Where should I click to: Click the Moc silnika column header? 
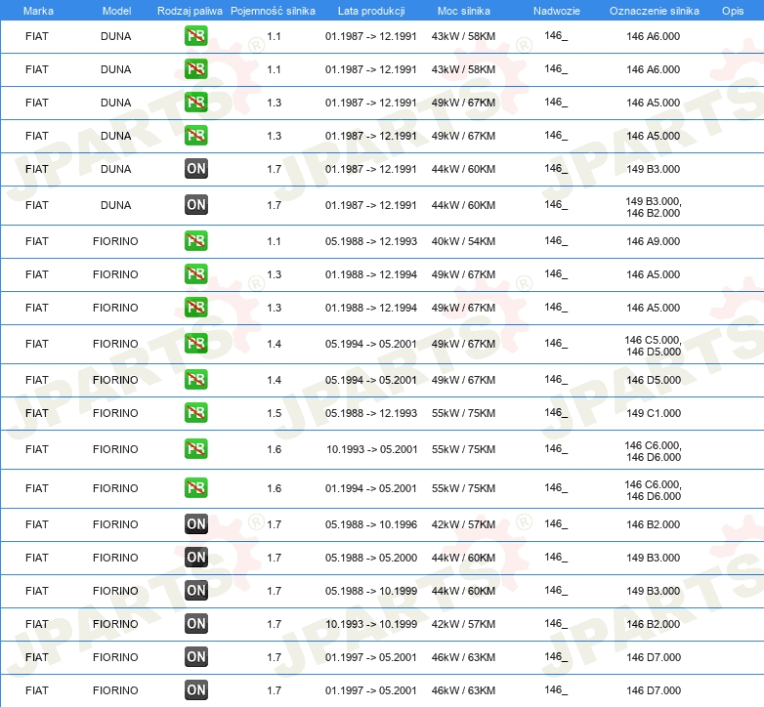click(x=464, y=11)
